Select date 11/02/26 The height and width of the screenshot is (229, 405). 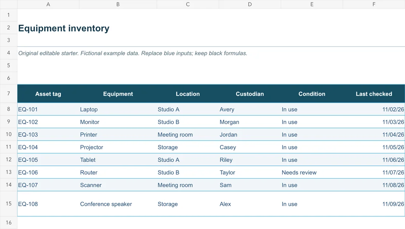[x=374, y=109]
